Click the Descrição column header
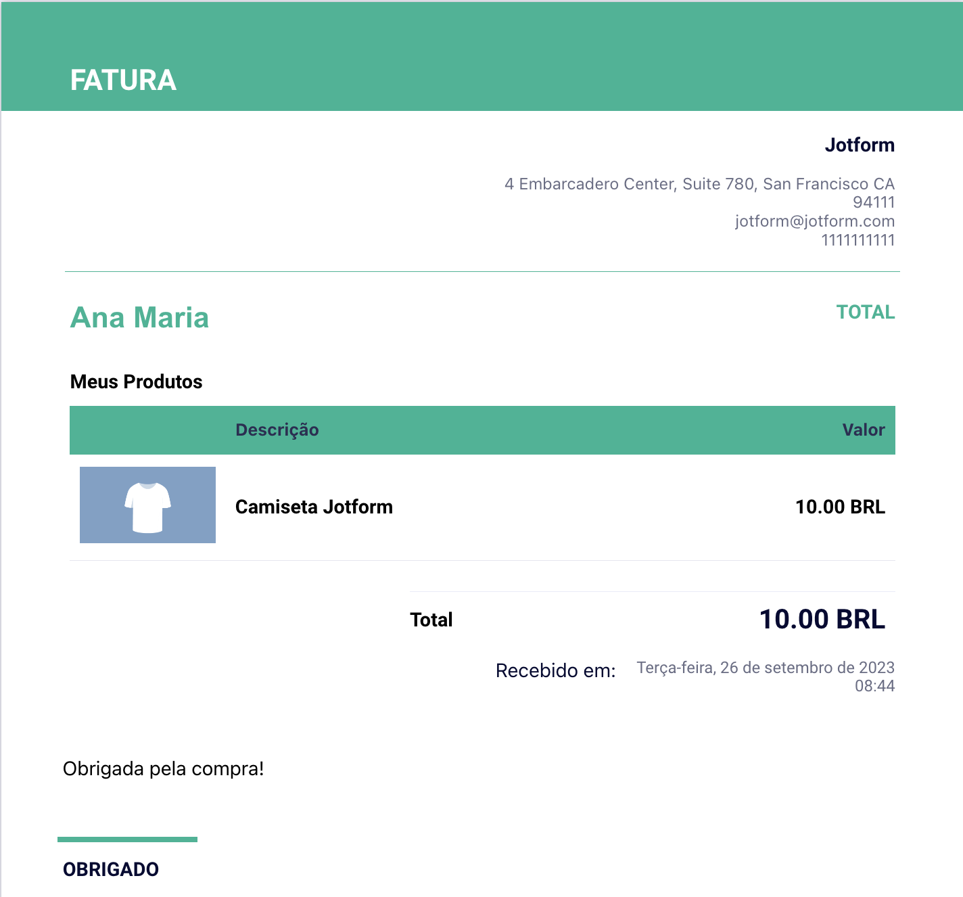 point(277,430)
